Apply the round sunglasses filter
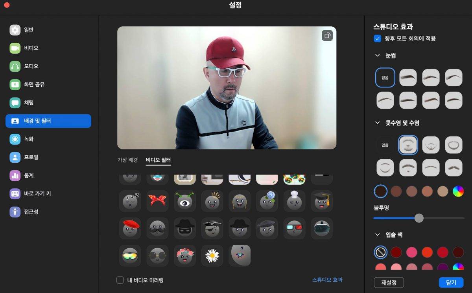Image resolution: width=472 pixels, height=293 pixels. [157, 256]
